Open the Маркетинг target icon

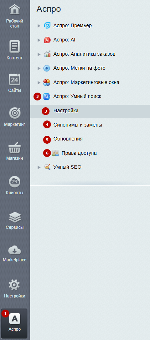pos(15,113)
